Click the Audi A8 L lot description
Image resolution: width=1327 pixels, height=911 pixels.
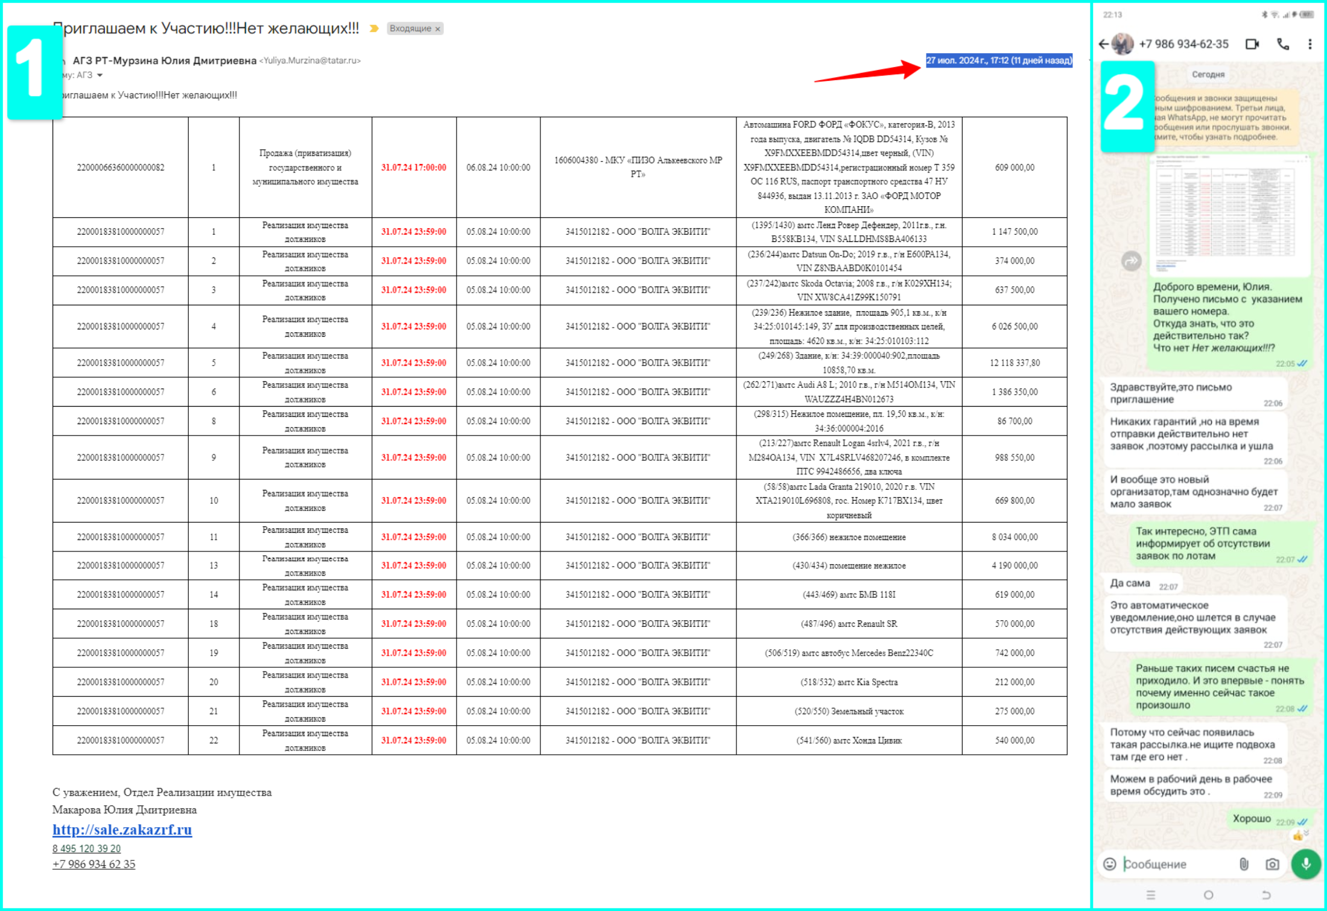pyautogui.click(x=849, y=392)
